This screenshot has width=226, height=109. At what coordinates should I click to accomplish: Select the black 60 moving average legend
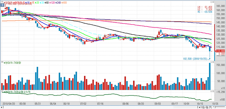(x=47, y=3)
